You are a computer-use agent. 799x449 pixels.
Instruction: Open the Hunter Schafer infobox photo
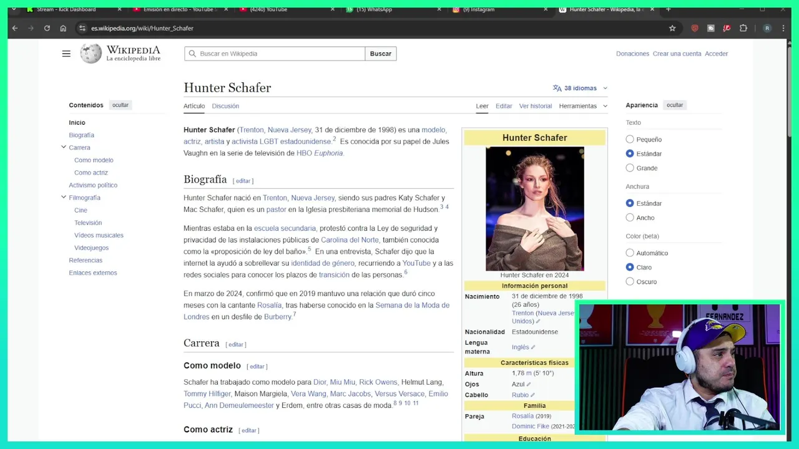(535, 209)
